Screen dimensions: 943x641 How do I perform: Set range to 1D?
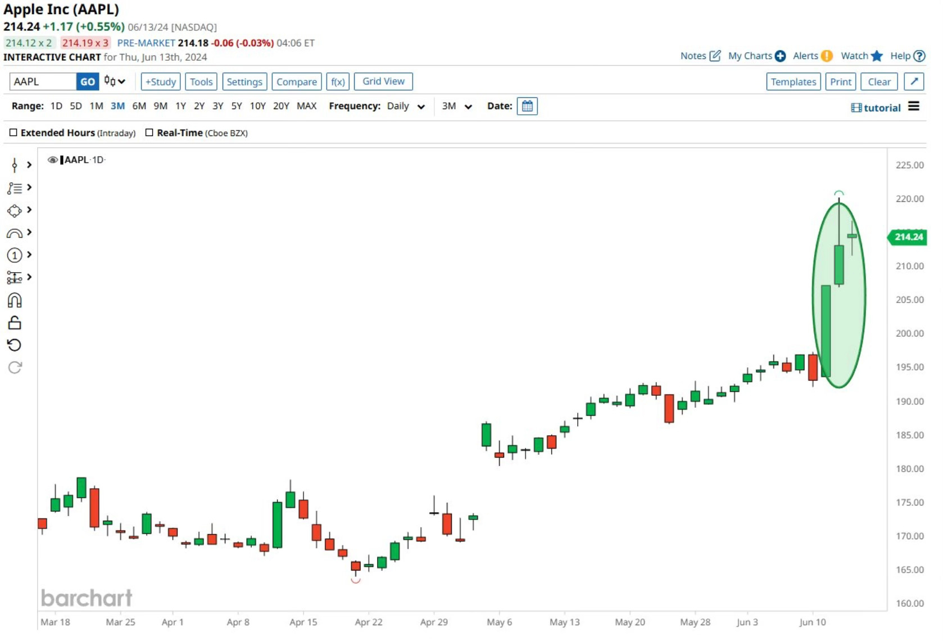[56, 106]
